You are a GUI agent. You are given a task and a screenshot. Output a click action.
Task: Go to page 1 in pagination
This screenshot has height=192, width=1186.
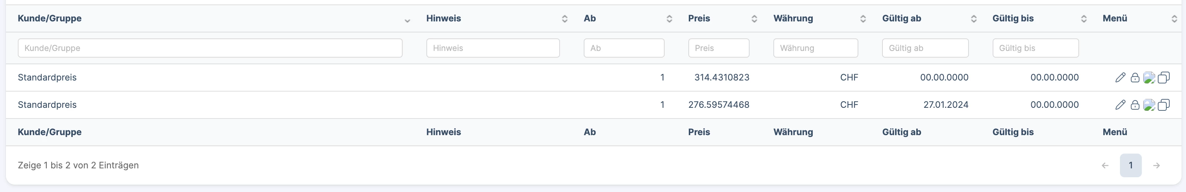[1130, 165]
